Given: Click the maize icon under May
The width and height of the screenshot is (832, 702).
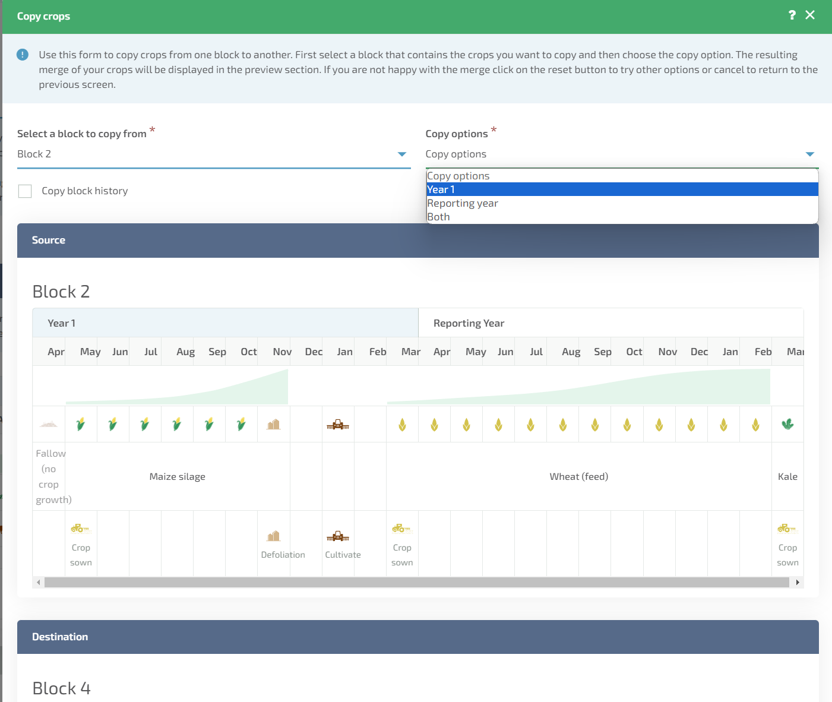Looking at the screenshot, I should [x=81, y=424].
